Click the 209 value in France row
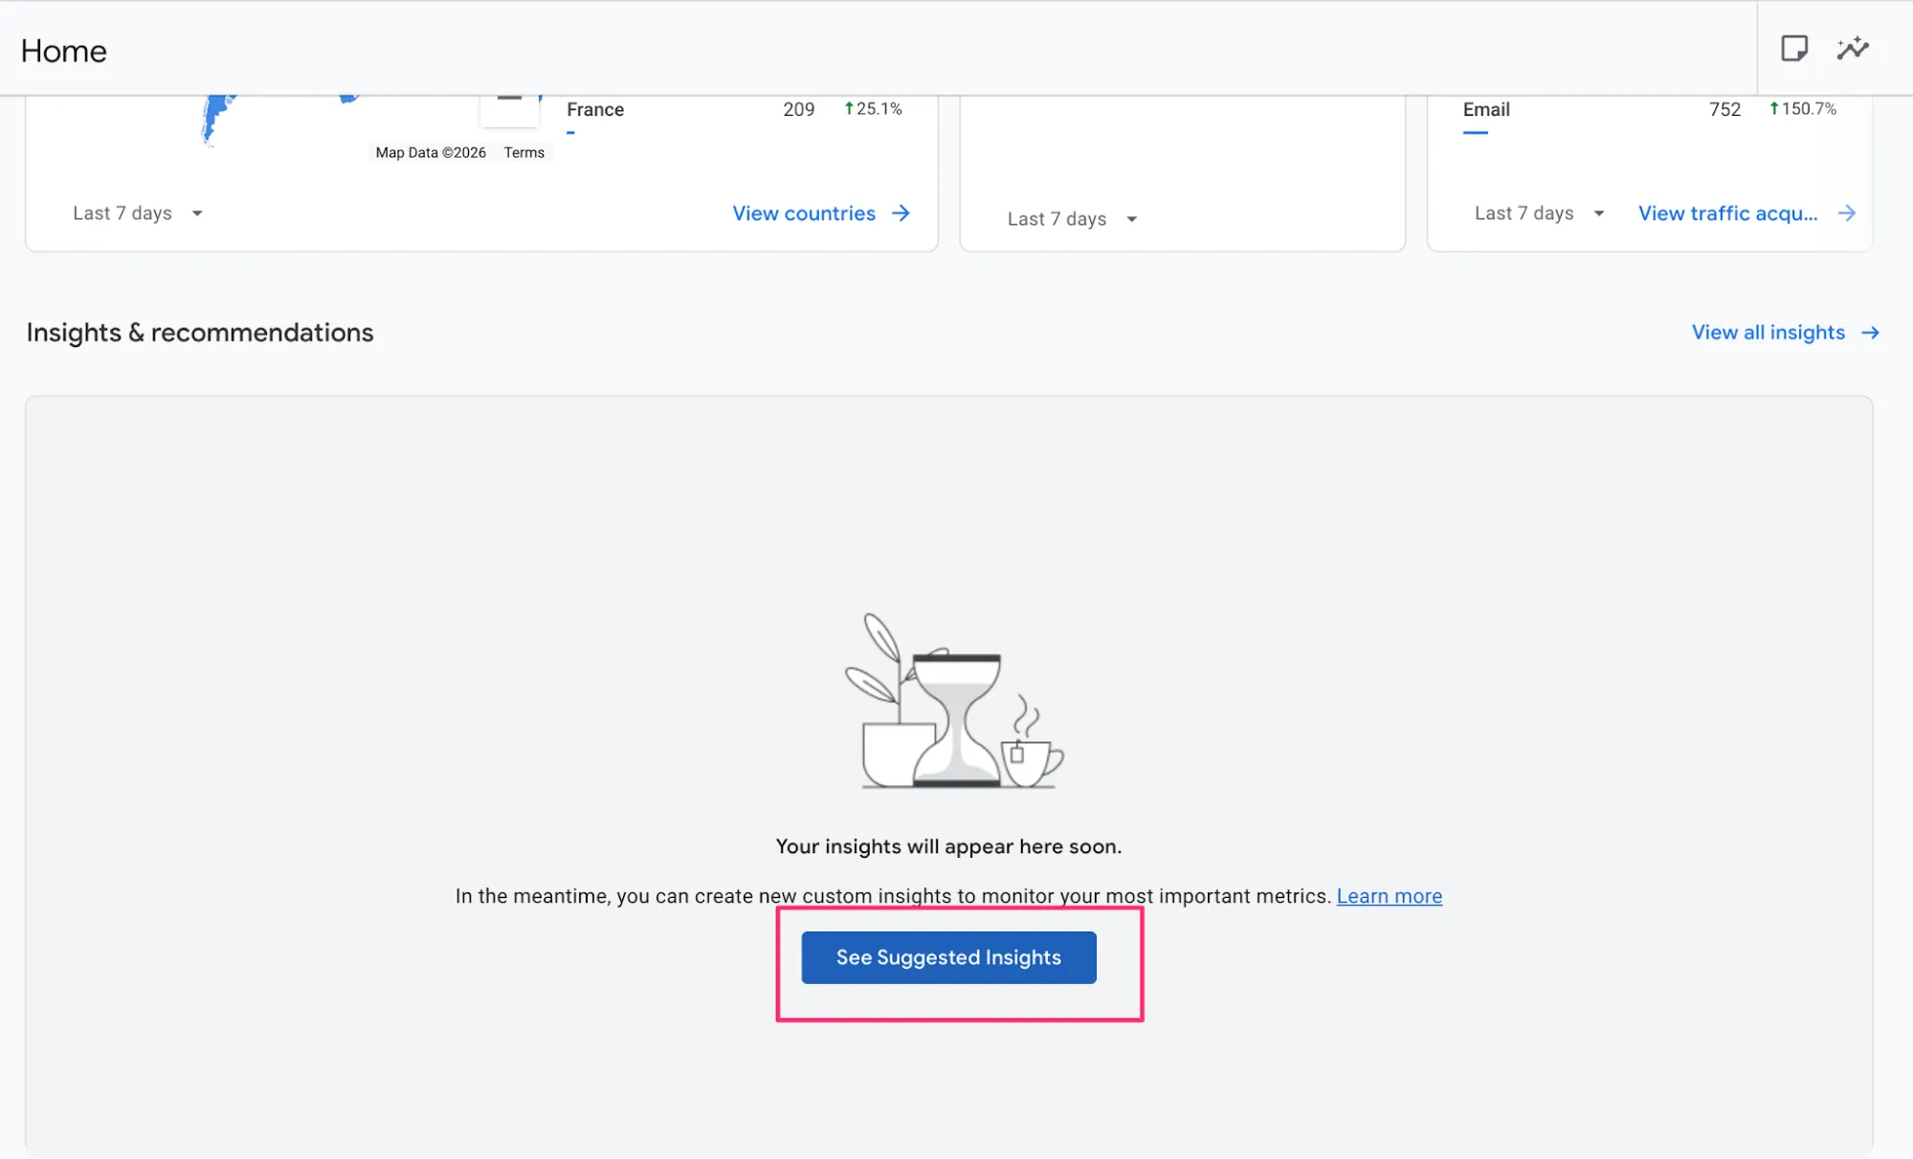 click(799, 110)
